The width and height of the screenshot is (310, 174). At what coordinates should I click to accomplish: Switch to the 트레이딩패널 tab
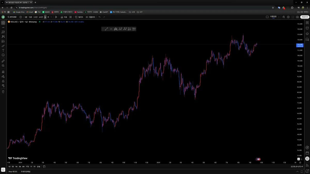tap(26, 171)
